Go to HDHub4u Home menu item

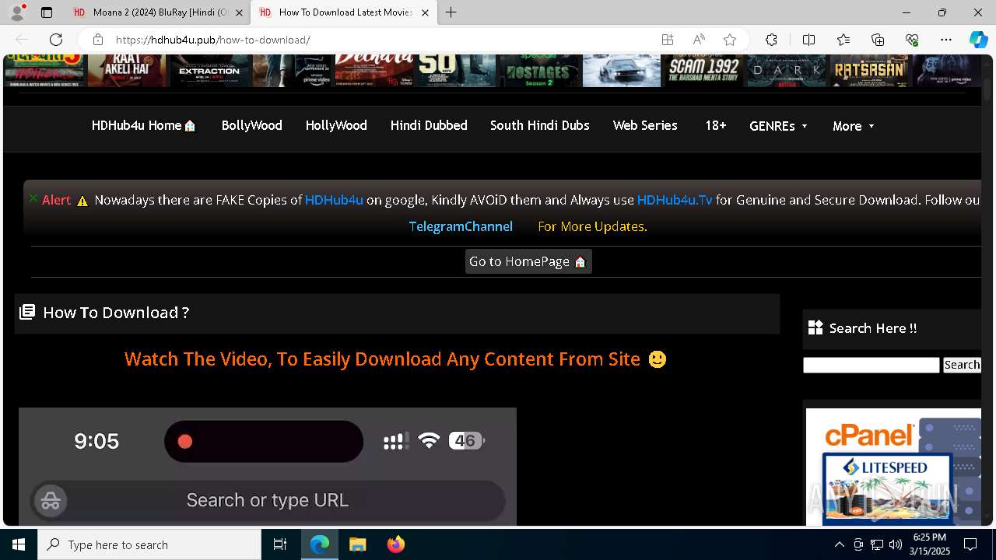coord(144,125)
